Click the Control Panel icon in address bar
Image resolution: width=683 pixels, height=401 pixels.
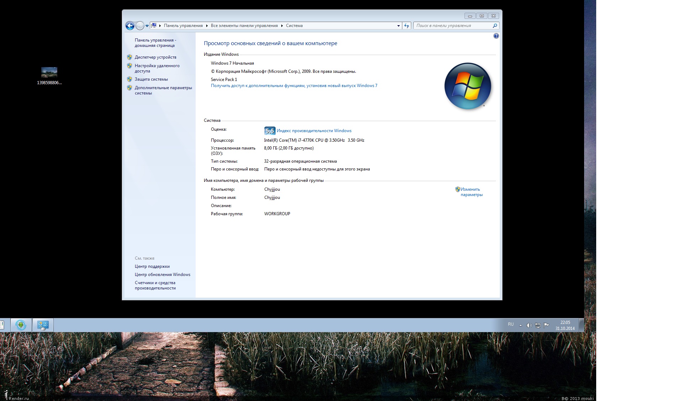(x=154, y=26)
